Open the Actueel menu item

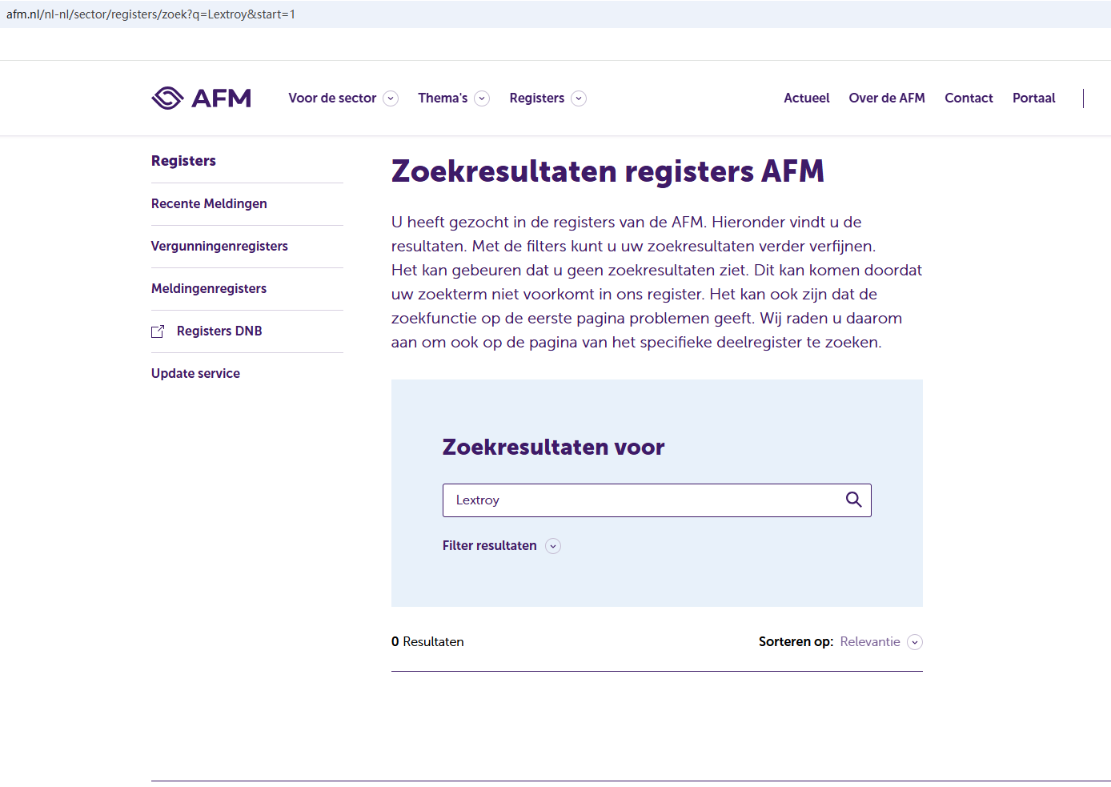[806, 98]
